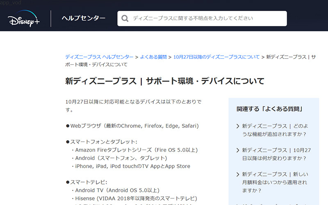
Task: Click the chevron beside 10月27日以降は何が変わりますか
Action: point(238,150)
